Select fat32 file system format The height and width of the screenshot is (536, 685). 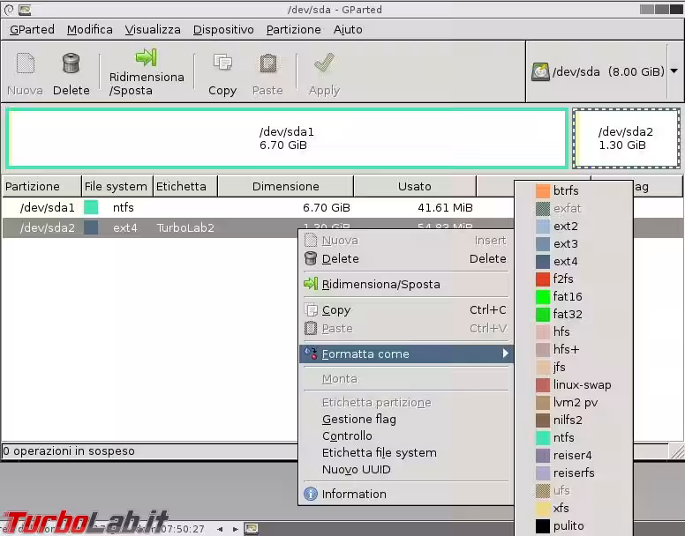point(568,315)
